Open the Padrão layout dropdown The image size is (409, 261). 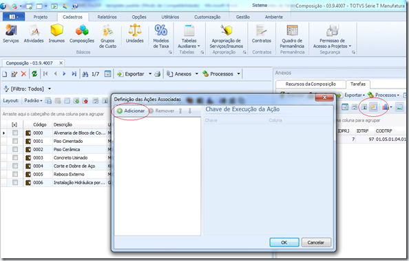click(x=33, y=101)
